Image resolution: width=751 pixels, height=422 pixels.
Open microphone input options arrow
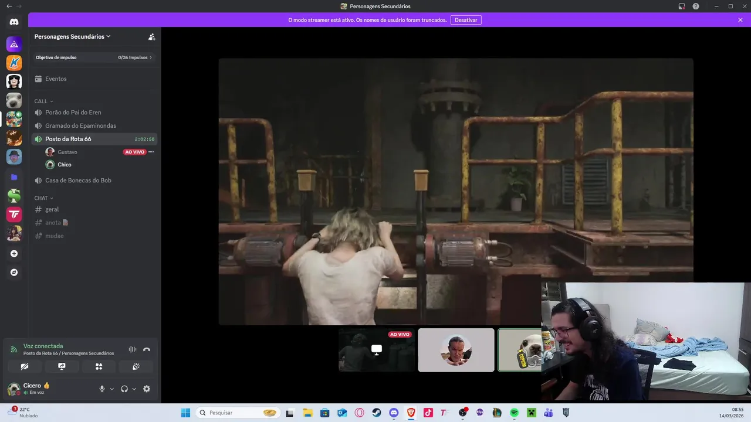[111, 389]
